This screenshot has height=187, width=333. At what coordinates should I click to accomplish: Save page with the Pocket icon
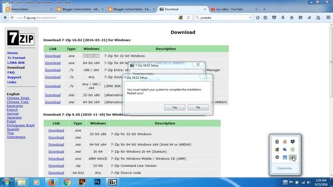point(274,18)
